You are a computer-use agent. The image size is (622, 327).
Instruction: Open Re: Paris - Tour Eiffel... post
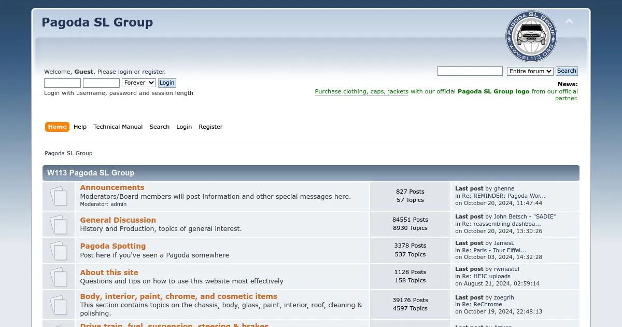pyautogui.click(x=494, y=250)
